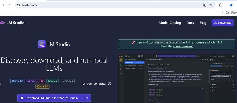Viewport: 237px width, 103px height.
Task: Select the Llama 3.2 model tag
Action: point(17,81)
